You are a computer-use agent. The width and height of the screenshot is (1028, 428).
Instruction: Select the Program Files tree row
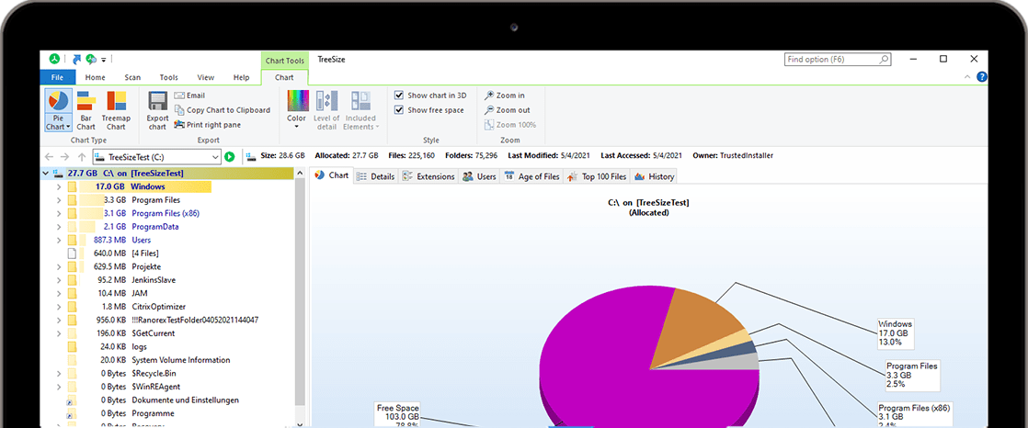[x=168, y=200]
